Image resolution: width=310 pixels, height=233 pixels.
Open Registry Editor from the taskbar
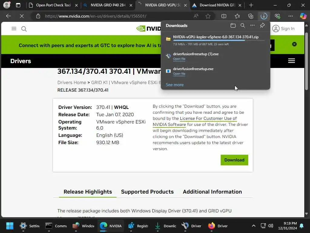pos(139,226)
